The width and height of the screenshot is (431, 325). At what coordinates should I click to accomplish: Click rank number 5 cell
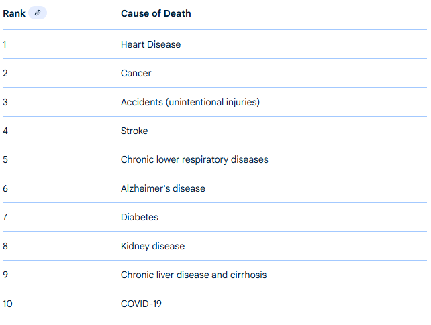click(x=5, y=159)
